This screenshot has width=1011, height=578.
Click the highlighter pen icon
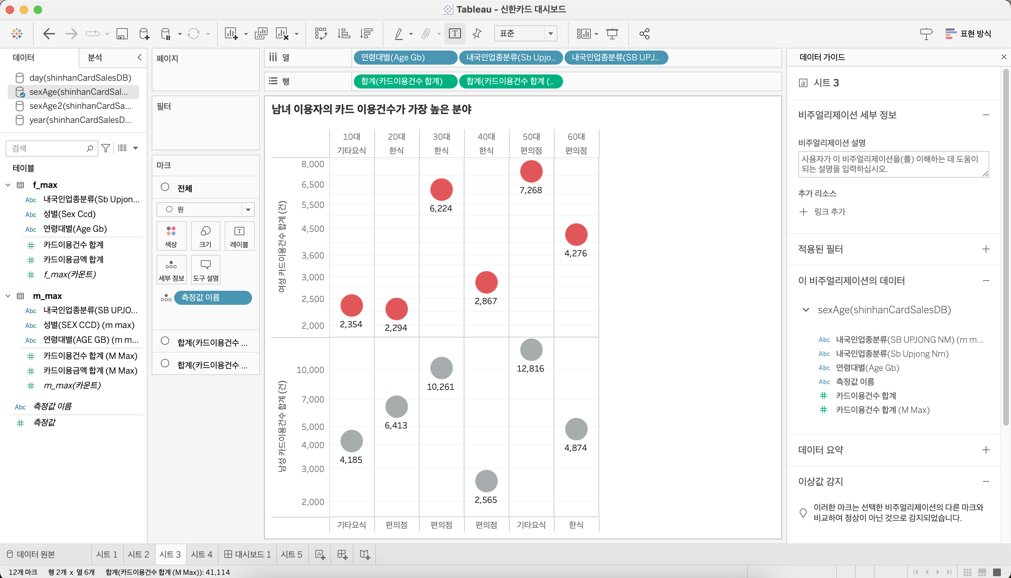[x=398, y=34]
